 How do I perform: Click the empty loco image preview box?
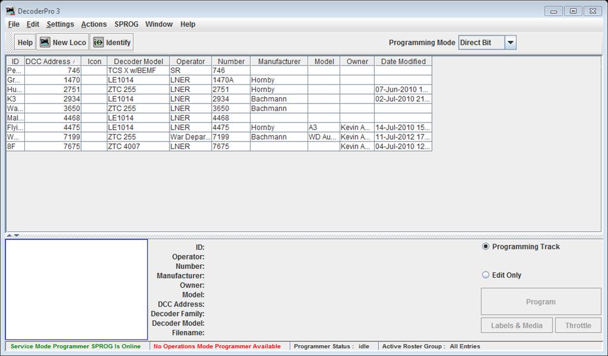click(77, 289)
